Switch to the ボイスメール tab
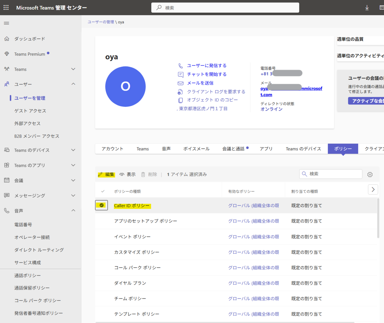Screen dimensions: 384x323 196,149
